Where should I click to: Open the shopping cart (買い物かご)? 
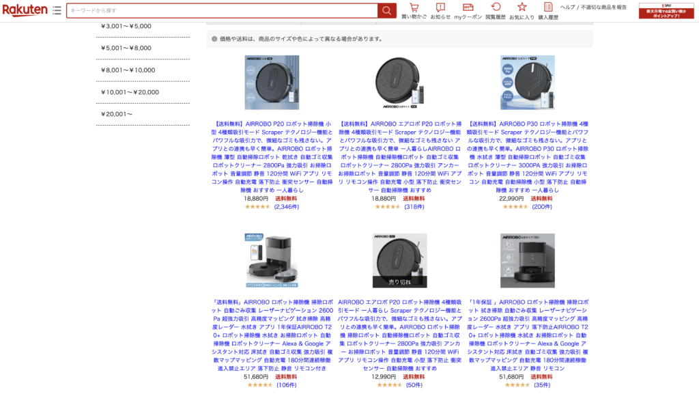(414, 11)
